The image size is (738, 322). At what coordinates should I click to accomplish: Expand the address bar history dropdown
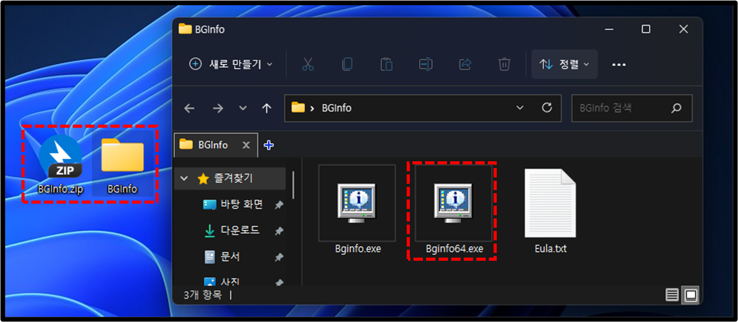click(x=520, y=108)
